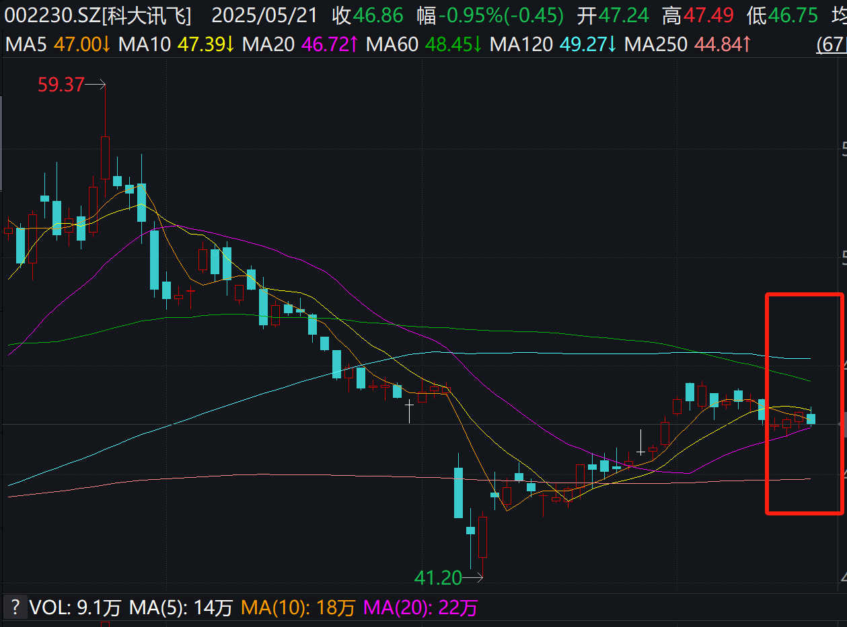Select the MA20 46.72 indicator label

click(301, 45)
